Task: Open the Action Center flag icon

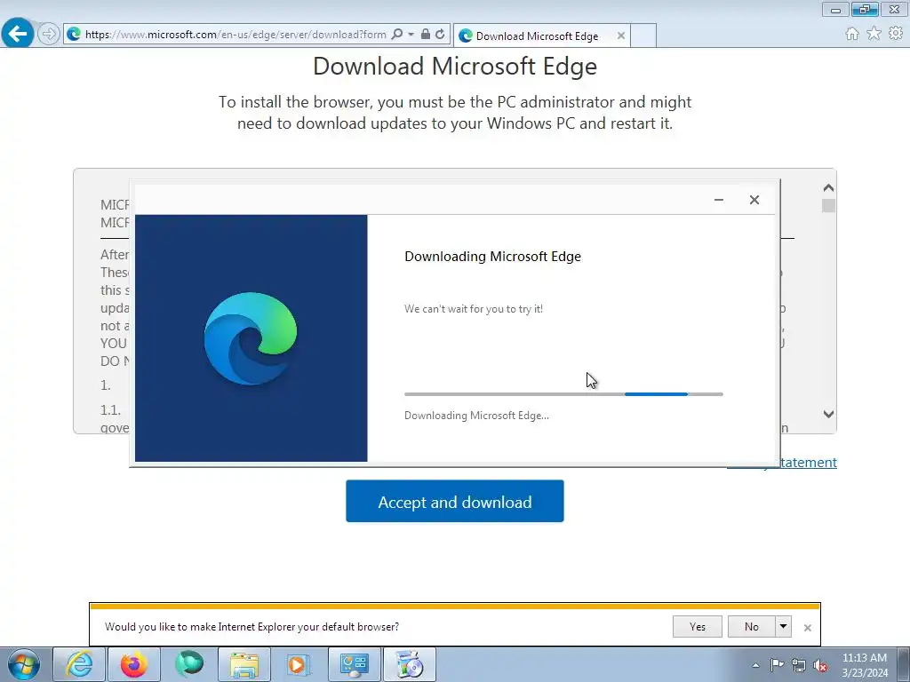Action: coord(777,665)
